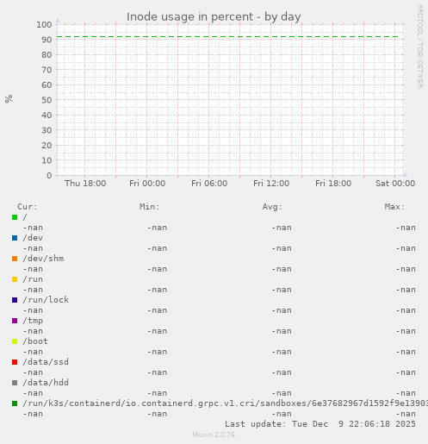Click the dark green swatch for /run/k3s/containerd

click(15, 403)
